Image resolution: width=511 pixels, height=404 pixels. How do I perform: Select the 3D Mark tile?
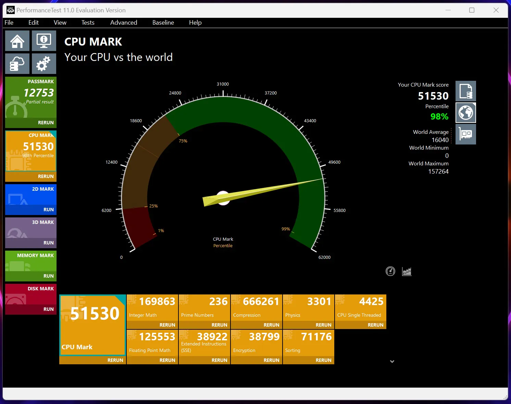point(31,228)
